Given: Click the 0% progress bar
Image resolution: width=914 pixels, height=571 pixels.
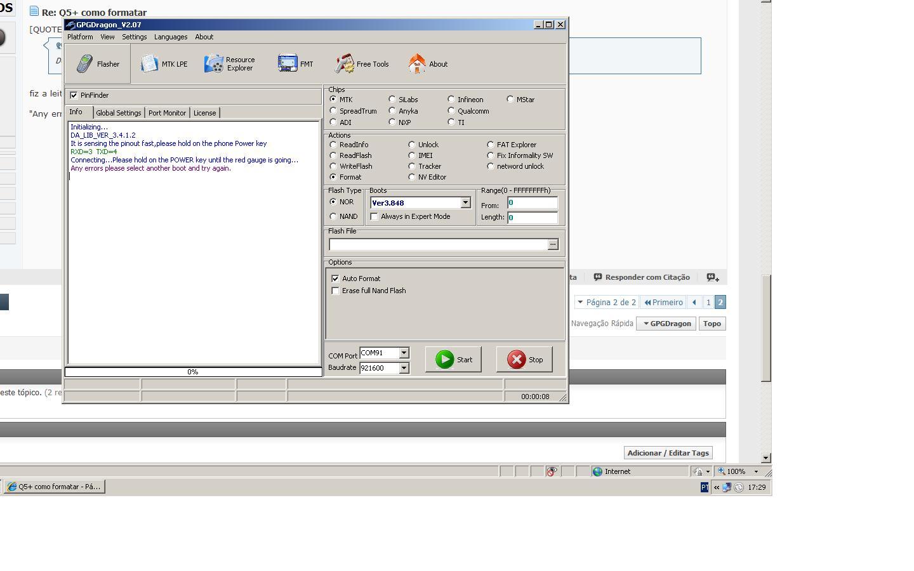Looking at the screenshot, I should click(194, 372).
